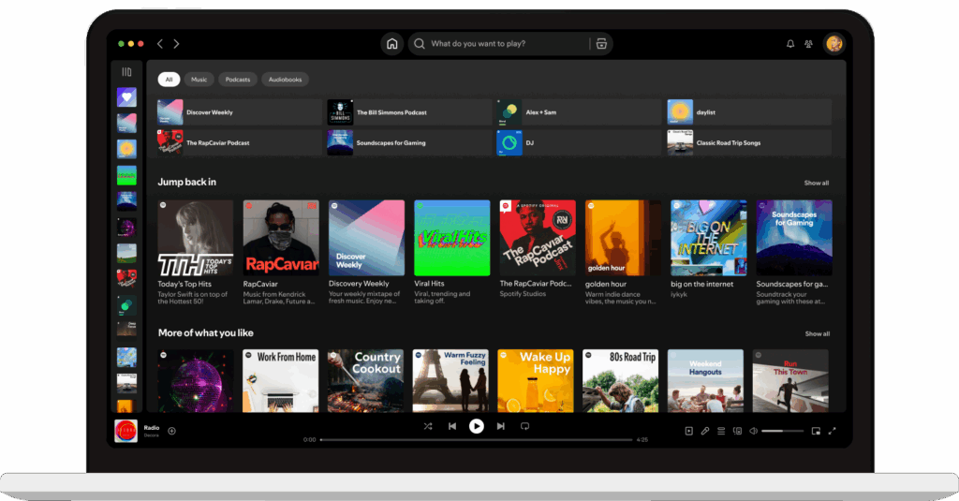This screenshot has height=501, width=959.
Task: Open the Browse icon in search bar
Action: tap(601, 44)
